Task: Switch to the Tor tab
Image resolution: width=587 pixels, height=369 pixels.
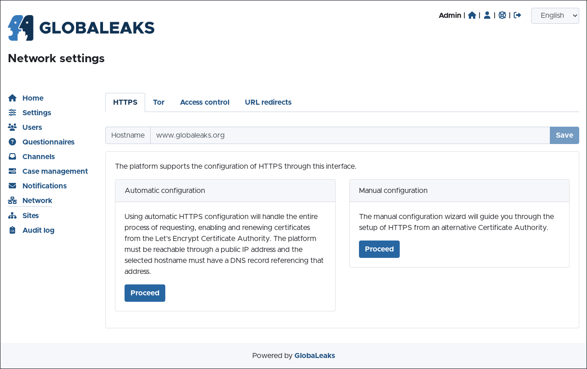Action: point(158,102)
